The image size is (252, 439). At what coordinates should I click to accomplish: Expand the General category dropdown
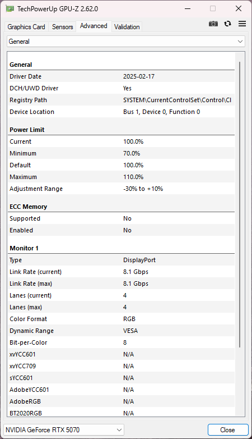coord(126,42)
